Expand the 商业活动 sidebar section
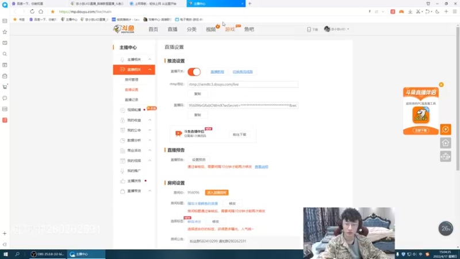460x259 pixels. [x=150, y=150]
